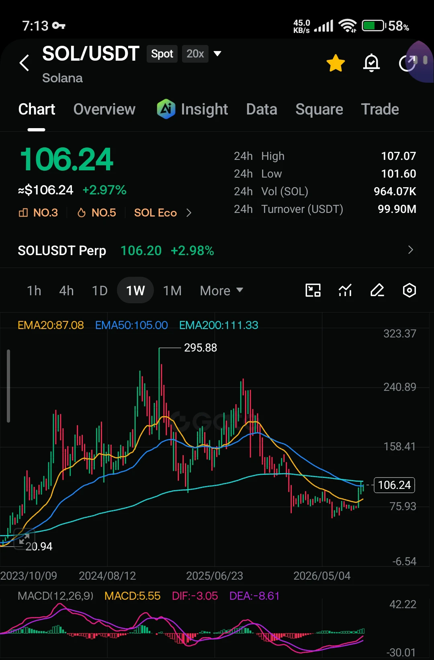Open the chart layout picture-in-picture icon
The image size is (434, 660).
(x=313, y=290)
